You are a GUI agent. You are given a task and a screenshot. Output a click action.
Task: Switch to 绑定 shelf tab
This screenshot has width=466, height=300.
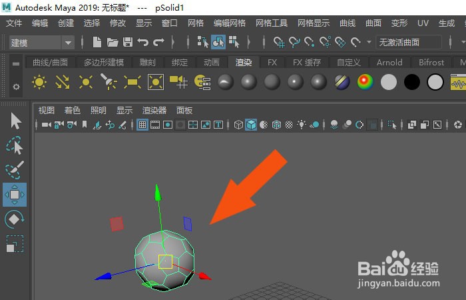180,63
